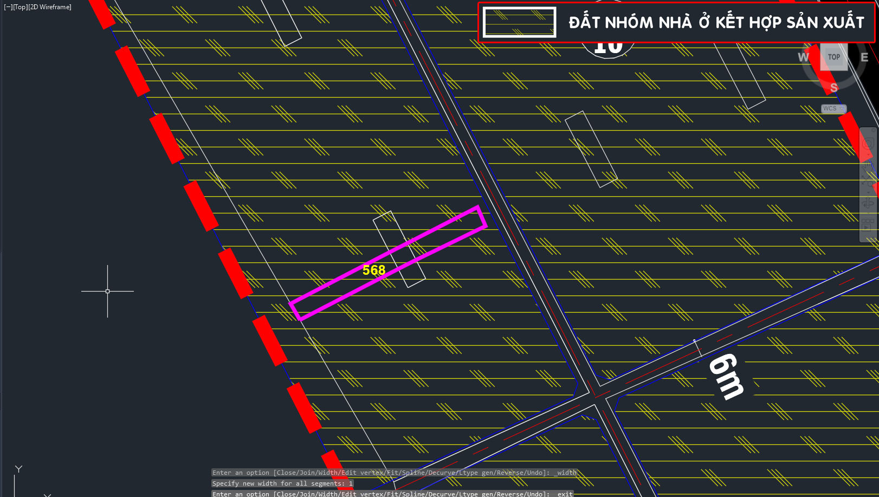Expand the WCS coordinate system dropdown
879x497 pixels.
click(833, 108)
